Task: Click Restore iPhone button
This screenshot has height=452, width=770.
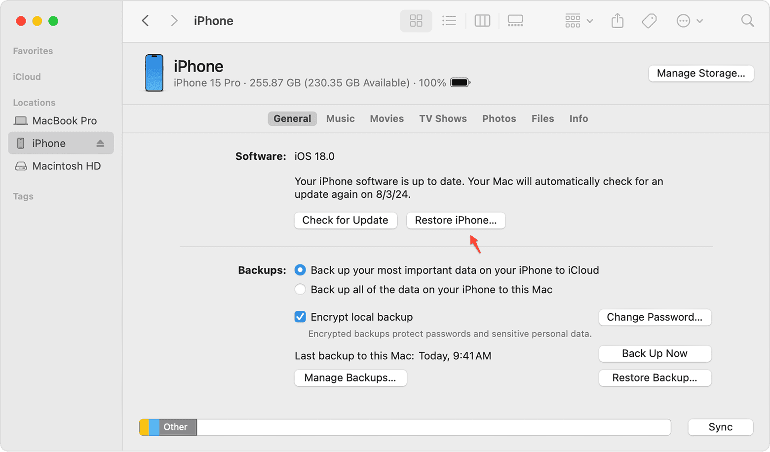Action: 455,220
